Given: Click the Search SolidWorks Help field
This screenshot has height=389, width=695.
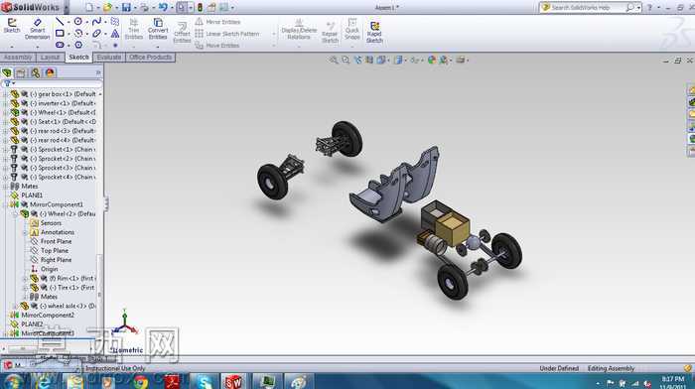Looking at the screenshot, I should [x=587, y=8].
